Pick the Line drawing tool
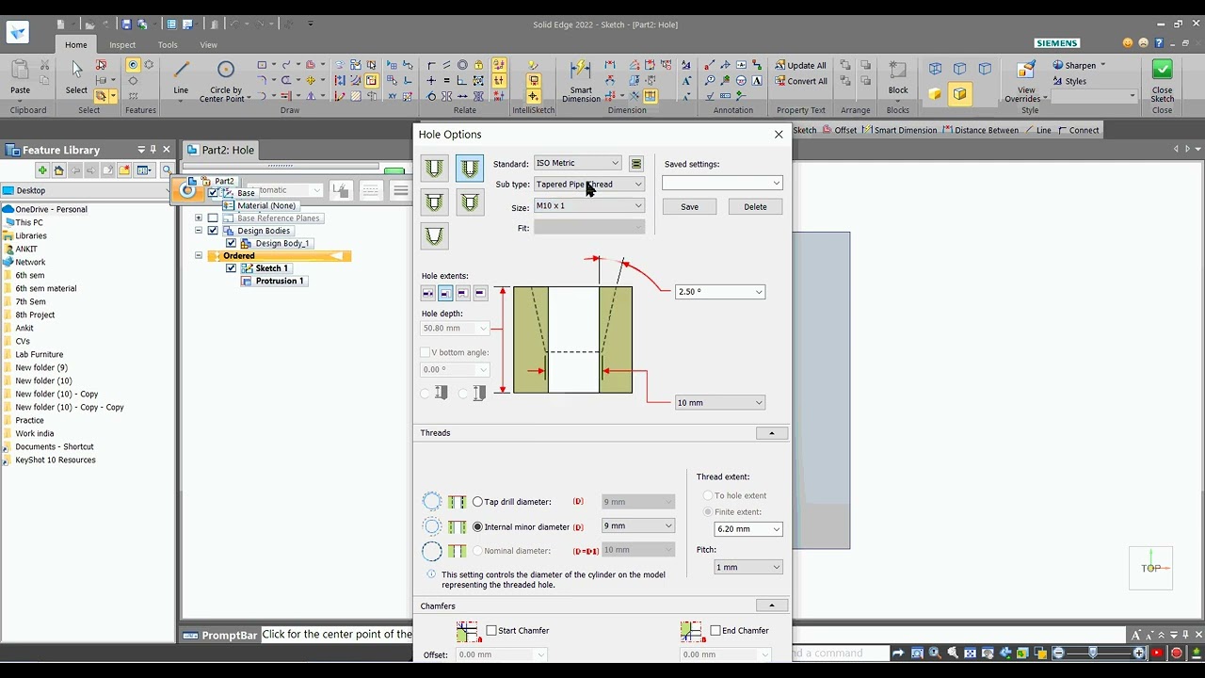Viewport: 1205px width, 678px height. click(181, 77)
